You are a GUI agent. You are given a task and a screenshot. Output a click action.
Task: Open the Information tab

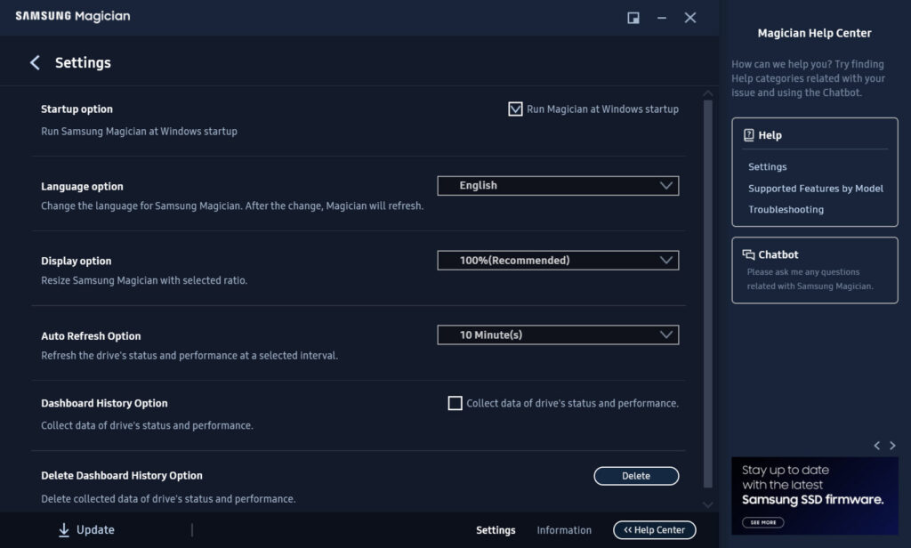564,530
